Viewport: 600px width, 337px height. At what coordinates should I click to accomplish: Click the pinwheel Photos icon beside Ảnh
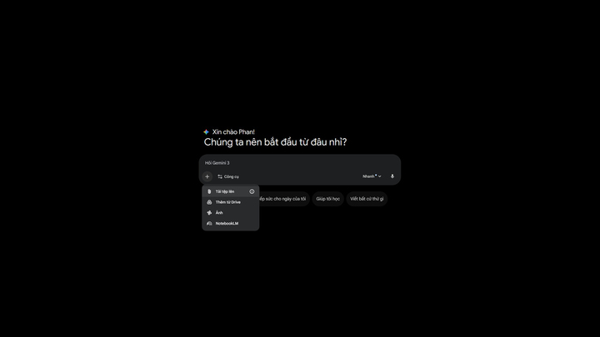tap(209, 213)
